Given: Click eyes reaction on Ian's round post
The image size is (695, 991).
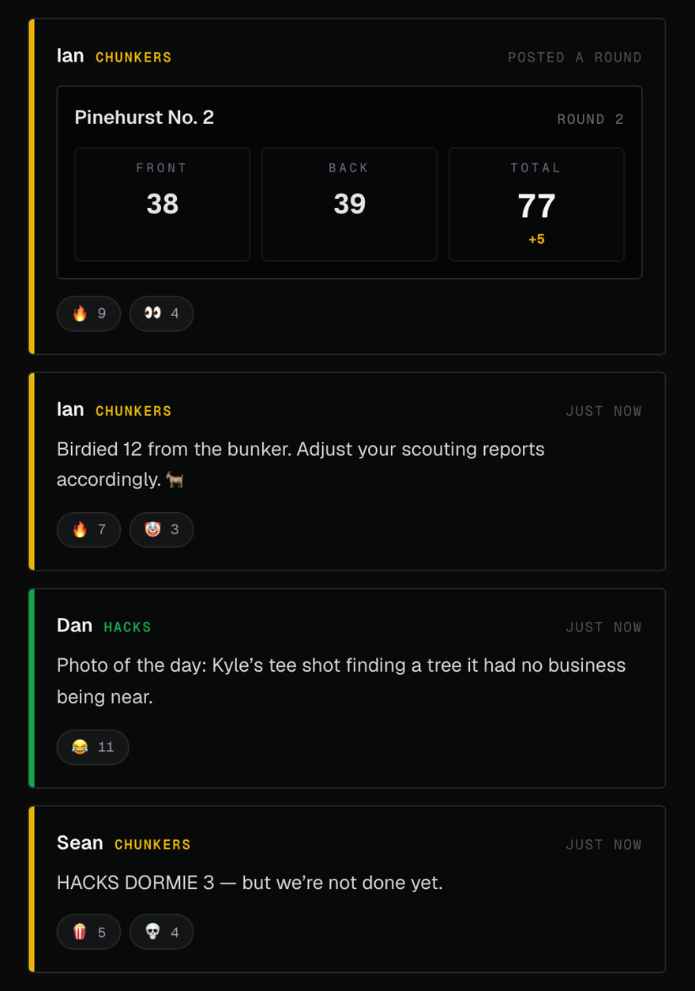Looking at the screenshot, I should point(161,314).
